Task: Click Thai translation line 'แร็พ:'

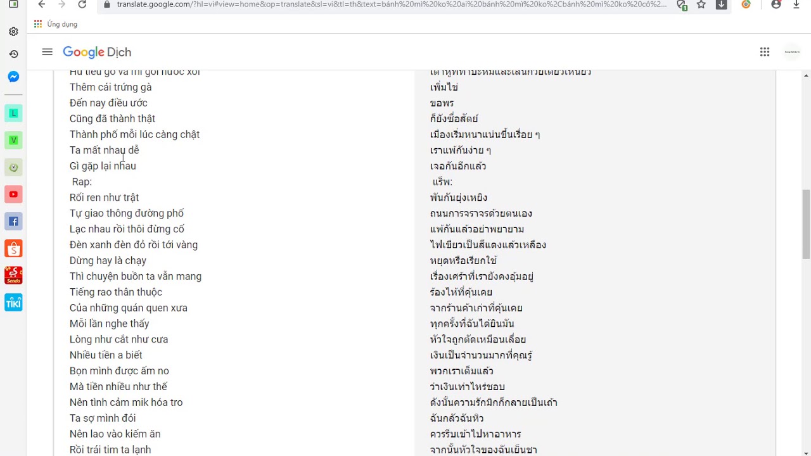Action: click(442, 182)
